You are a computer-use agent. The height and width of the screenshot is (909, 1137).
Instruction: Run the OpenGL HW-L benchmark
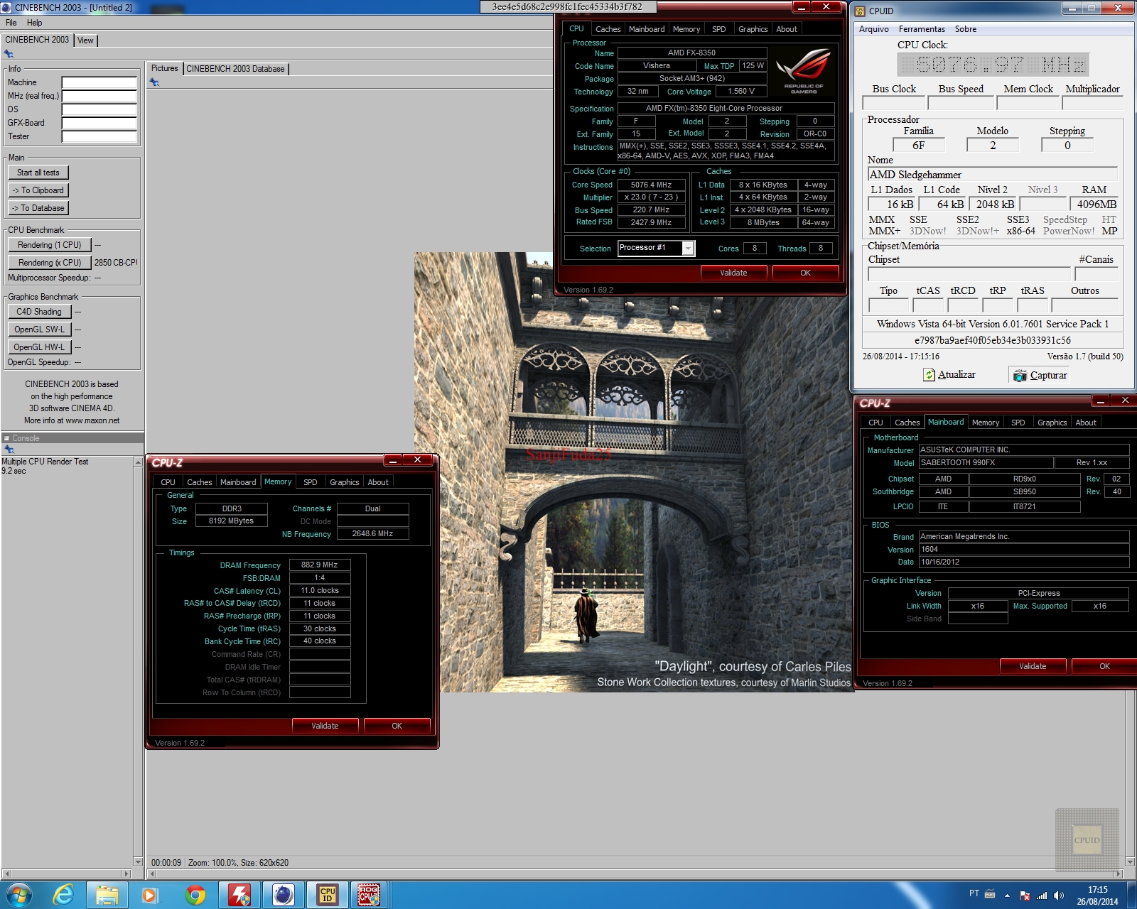pos(39,347)
